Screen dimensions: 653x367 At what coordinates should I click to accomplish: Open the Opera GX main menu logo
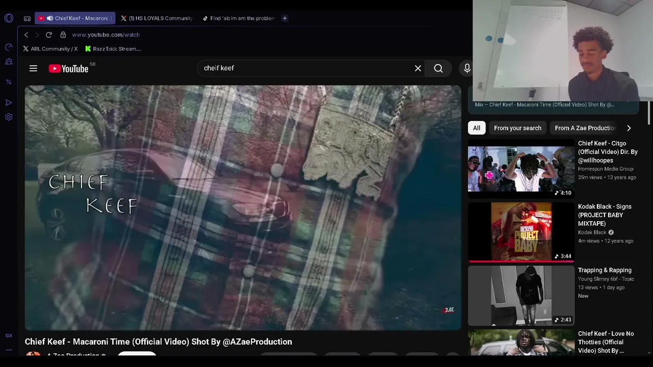pos(9,18)
